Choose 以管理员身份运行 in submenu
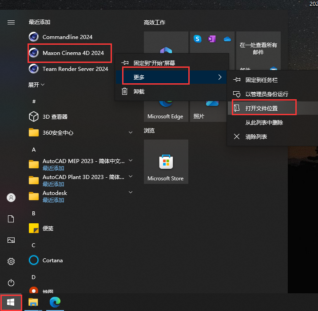This screenshot has width=318, height=311. [273, 94]
